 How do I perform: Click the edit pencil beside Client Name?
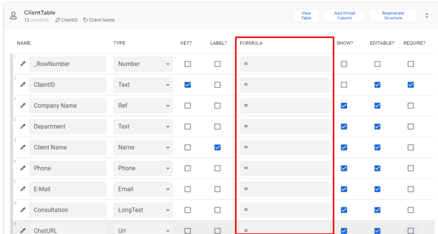click(23, 147)
